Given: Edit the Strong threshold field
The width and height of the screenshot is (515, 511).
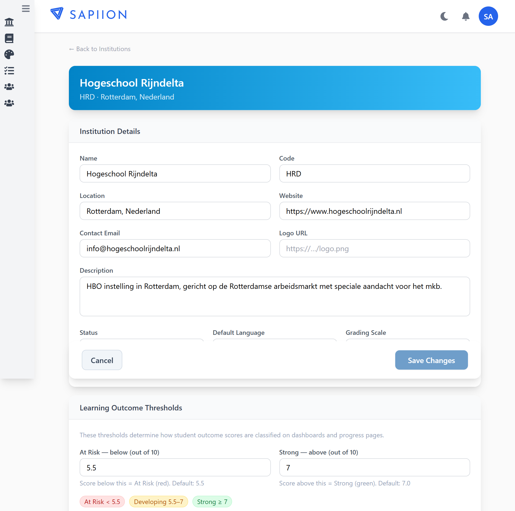Looking at the screenshot, I should pos(375,467).
